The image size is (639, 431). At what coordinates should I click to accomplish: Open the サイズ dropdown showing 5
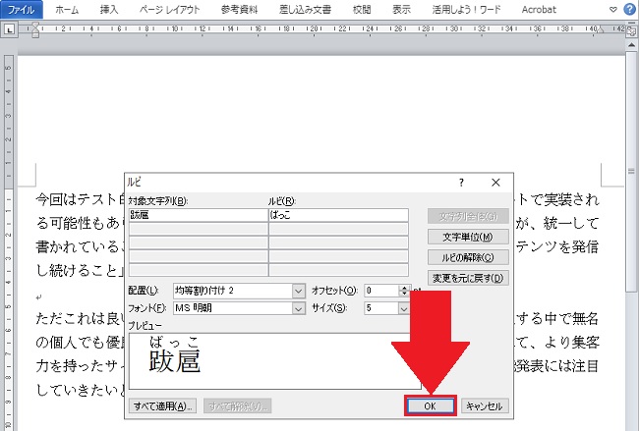point(386,308)
